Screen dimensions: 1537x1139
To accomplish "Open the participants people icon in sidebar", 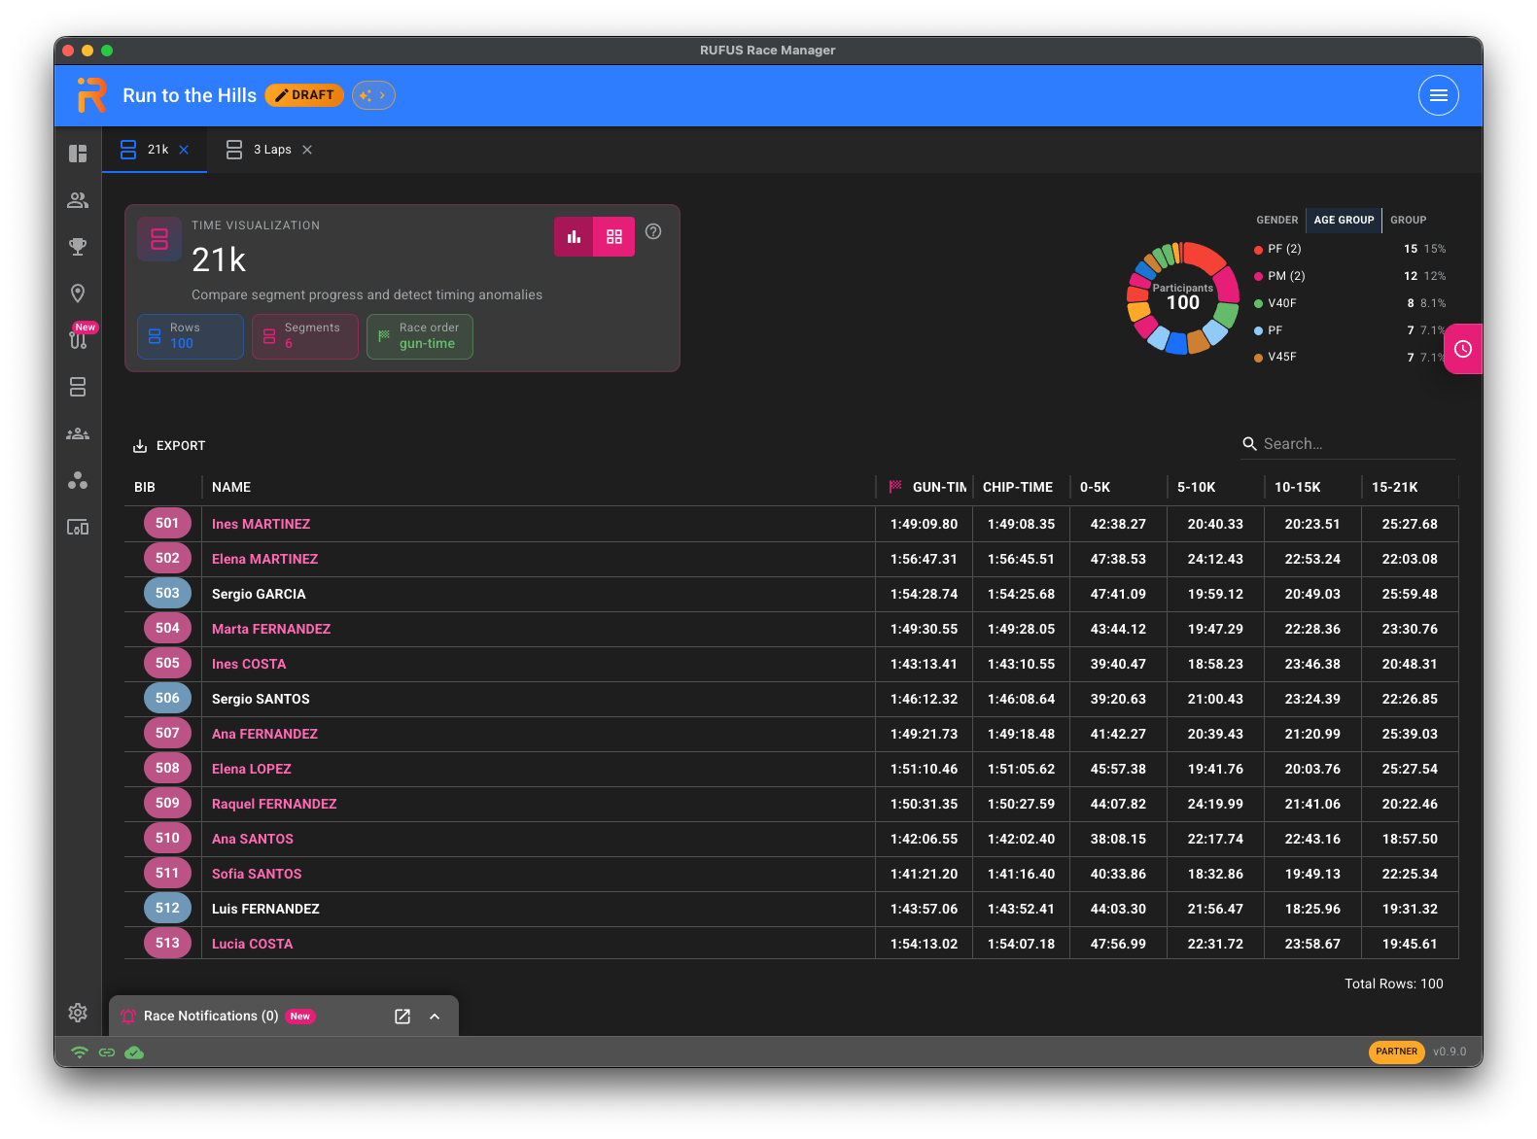I will 78,200.
